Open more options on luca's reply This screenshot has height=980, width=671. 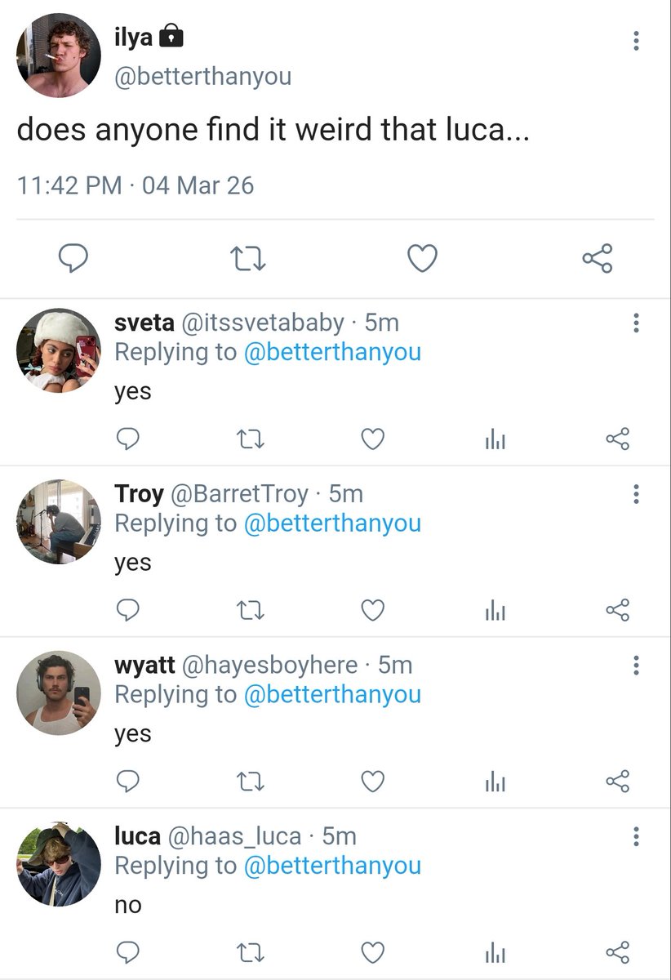(x=636, y=835)
